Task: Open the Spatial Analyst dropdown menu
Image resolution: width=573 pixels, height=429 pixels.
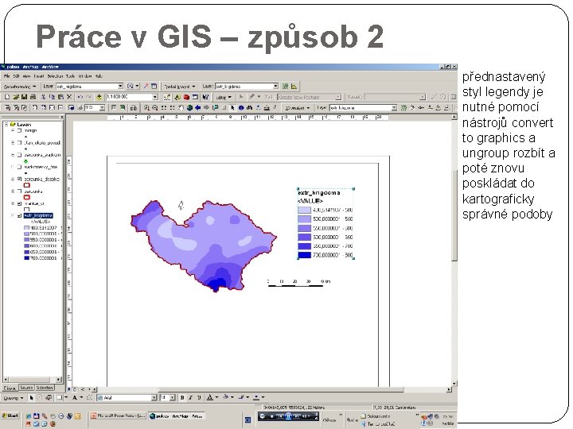Action: tap(179, 87)
